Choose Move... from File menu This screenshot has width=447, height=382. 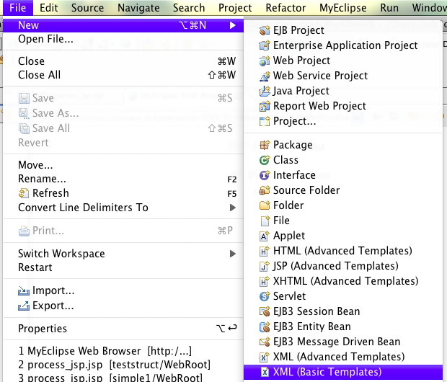pos(123,165)
